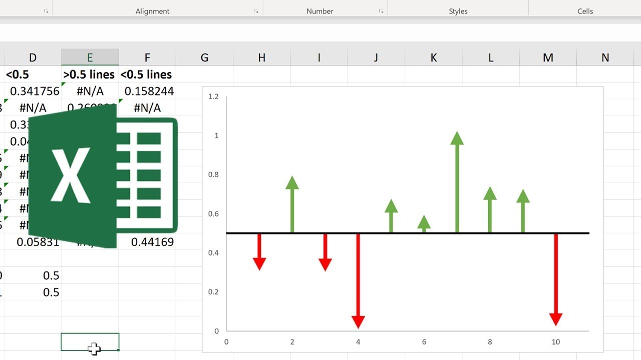Select column N header
The width and height of the screenshot is (641, 360).
pyautogui.click(x=605, y=57)
